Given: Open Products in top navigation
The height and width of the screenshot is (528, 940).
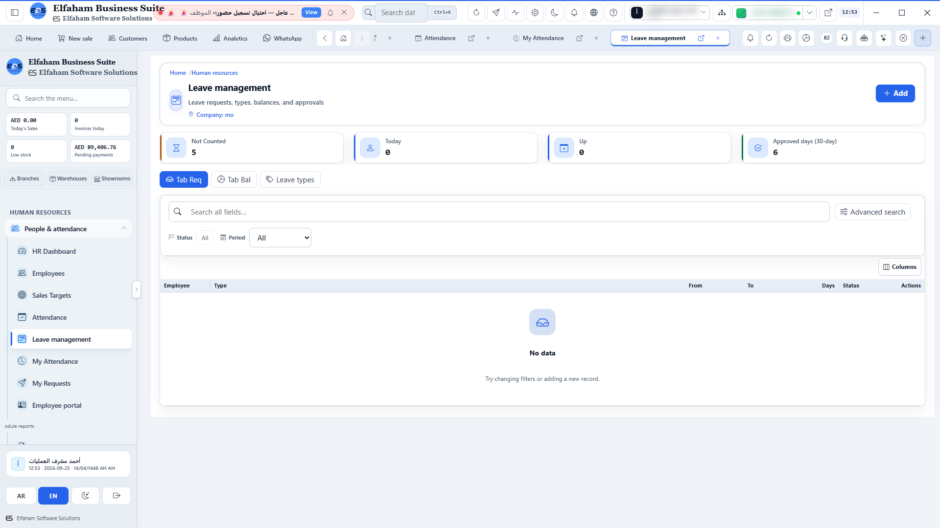Looking at the screenshot, I should coord(180,38).
